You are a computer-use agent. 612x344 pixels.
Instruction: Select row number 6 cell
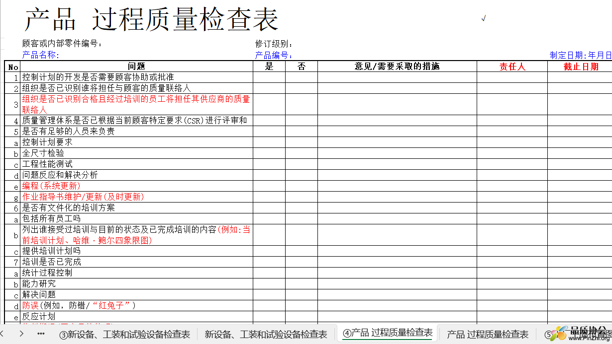[13, 208]
